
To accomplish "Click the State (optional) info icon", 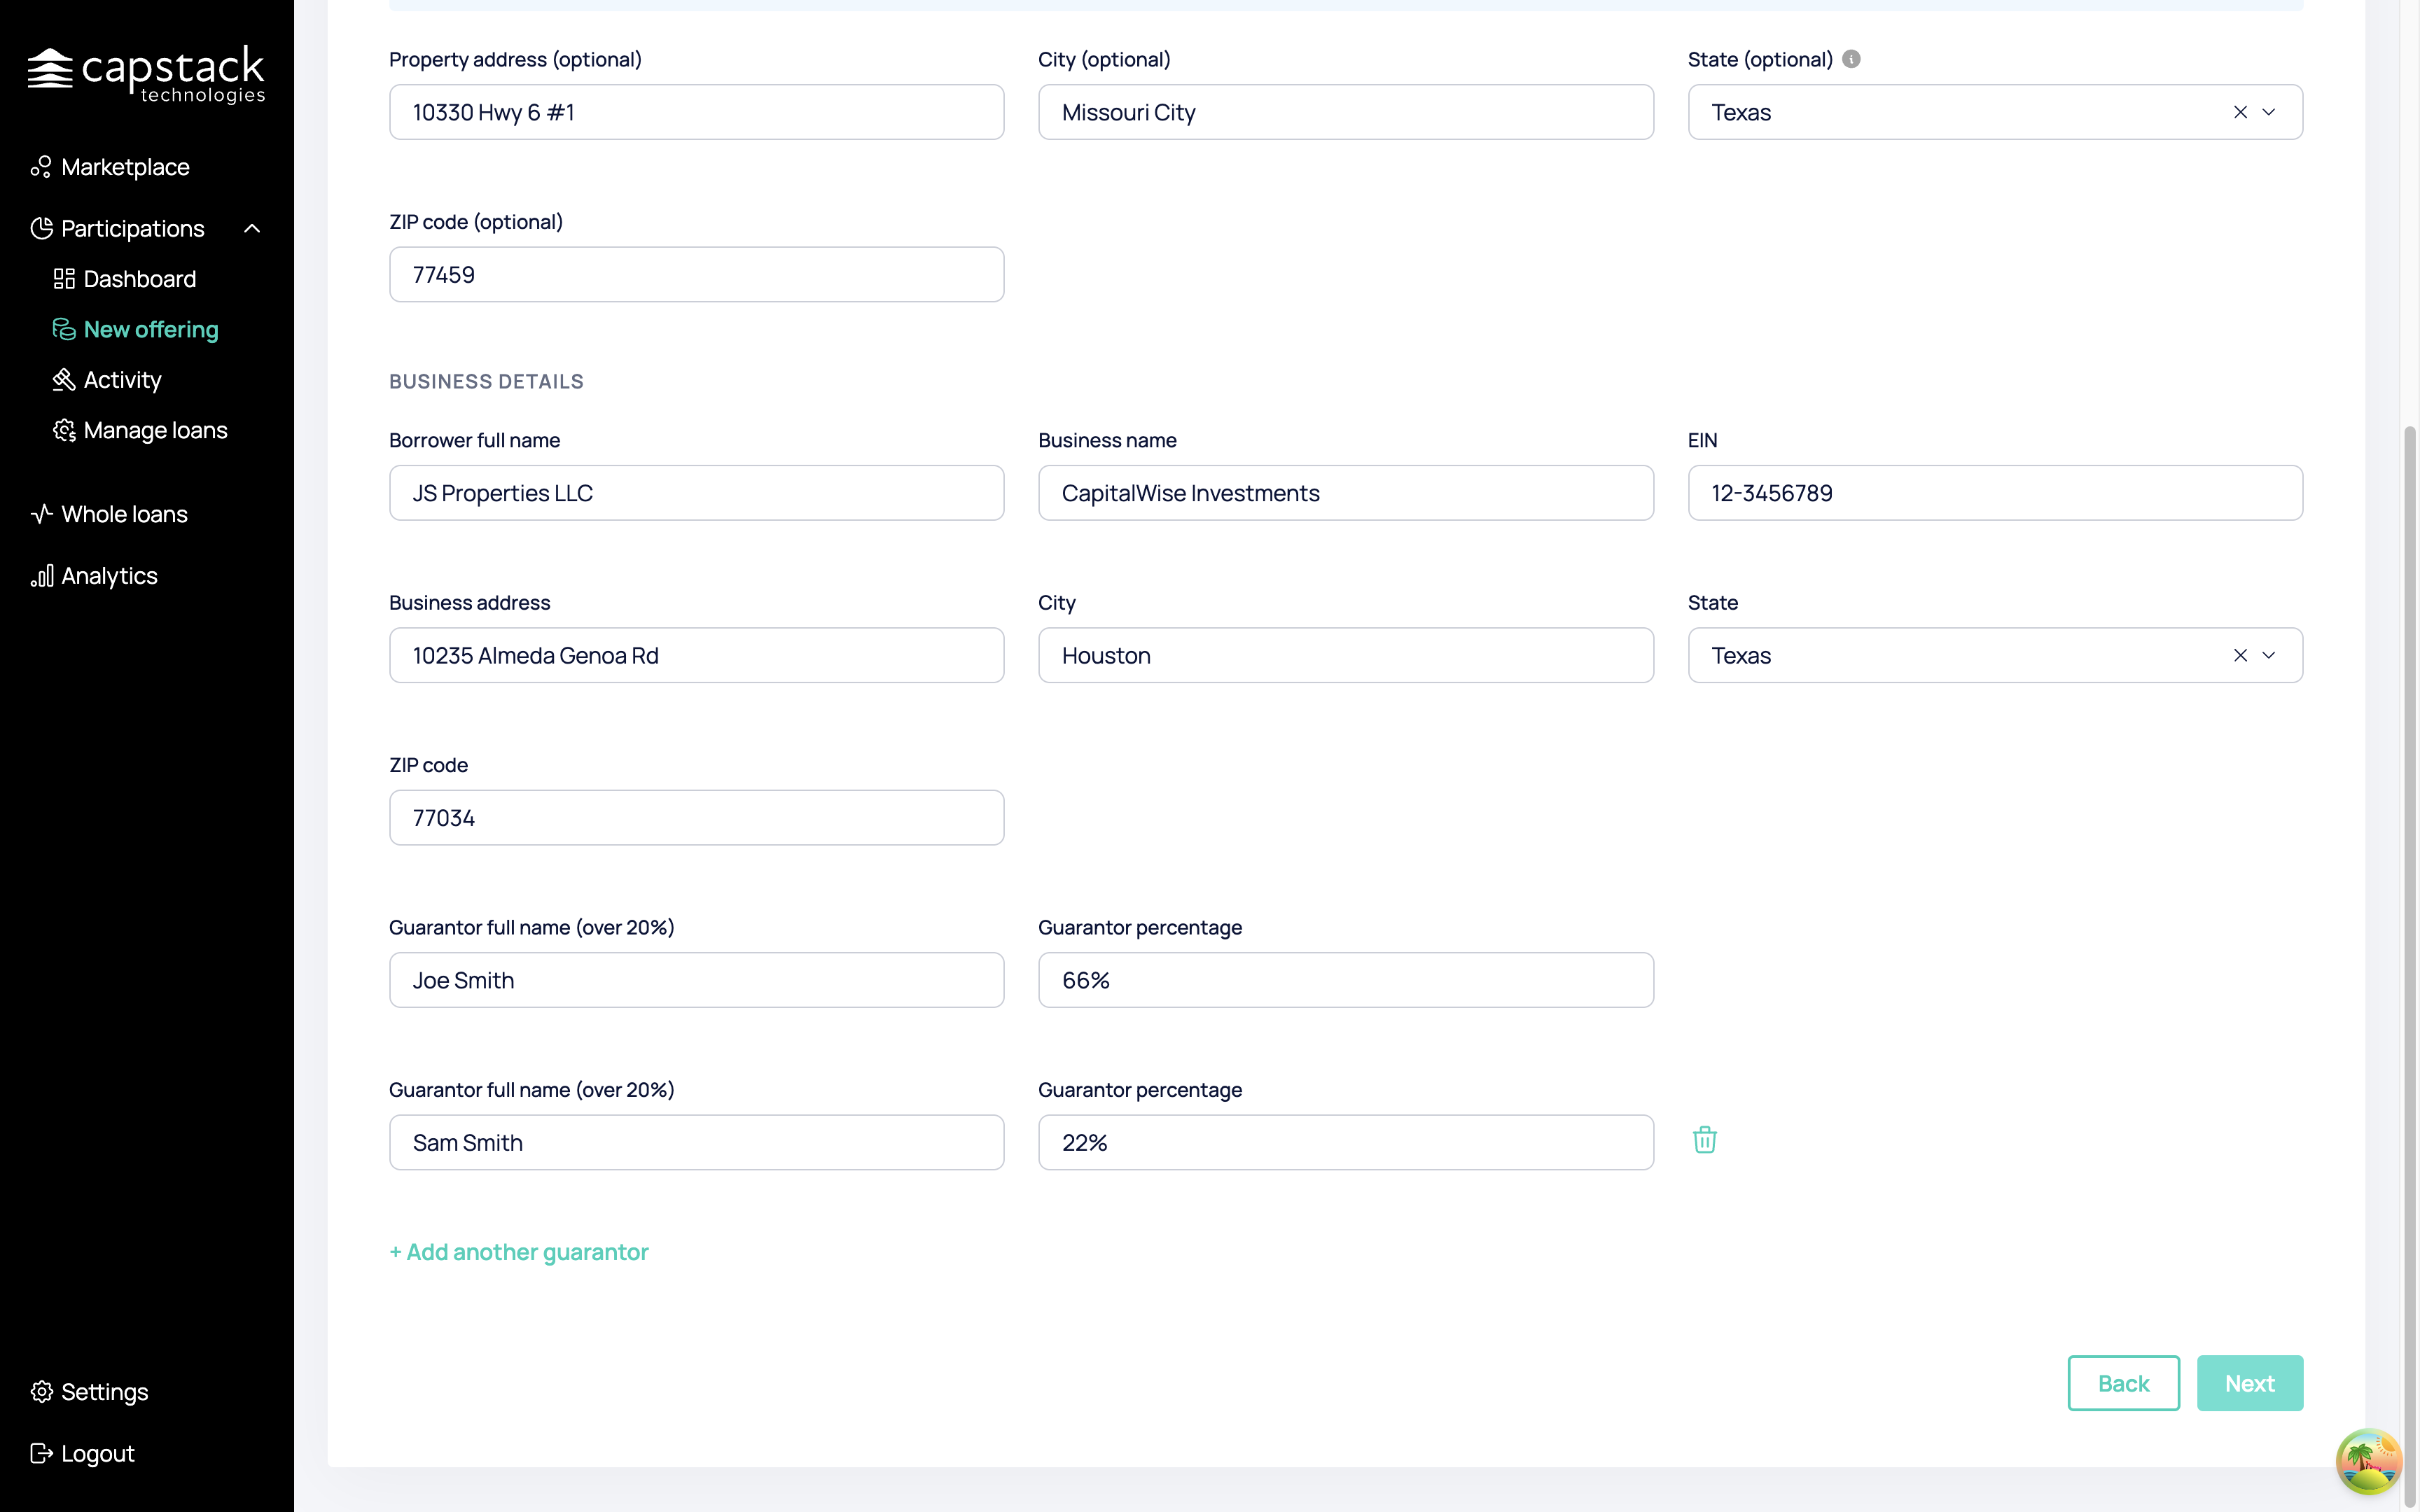I will point(1851,59).
